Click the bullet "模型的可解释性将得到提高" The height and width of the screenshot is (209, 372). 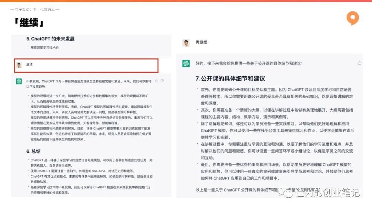[x=92, y=109]
